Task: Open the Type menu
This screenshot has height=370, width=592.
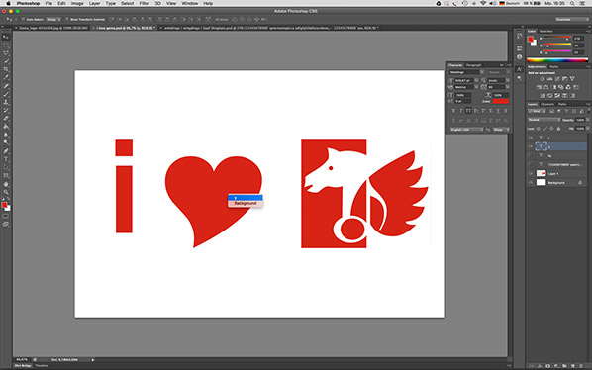Action: [111, 3]
